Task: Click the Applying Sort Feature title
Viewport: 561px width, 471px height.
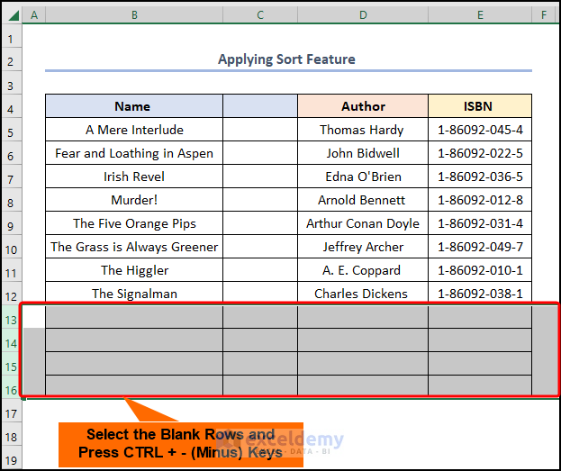Action: pos(286,59)
